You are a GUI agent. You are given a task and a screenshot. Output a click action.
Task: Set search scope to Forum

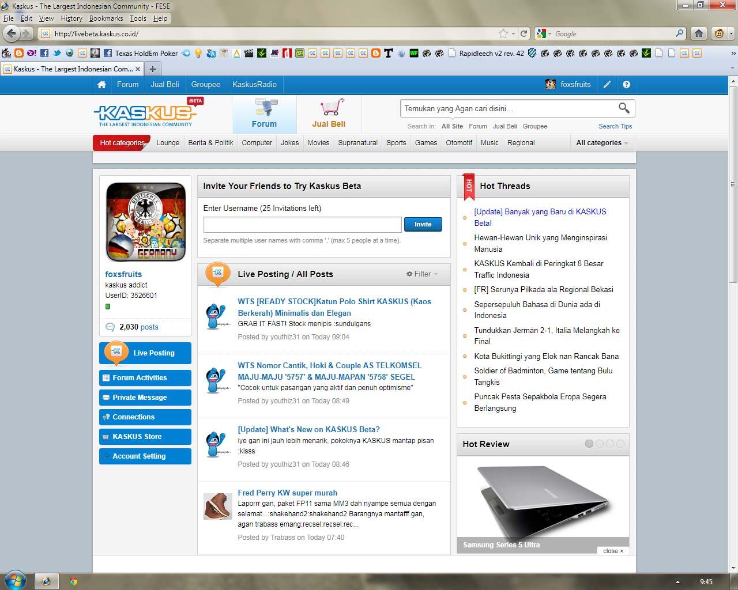click(x=477, y=126)
